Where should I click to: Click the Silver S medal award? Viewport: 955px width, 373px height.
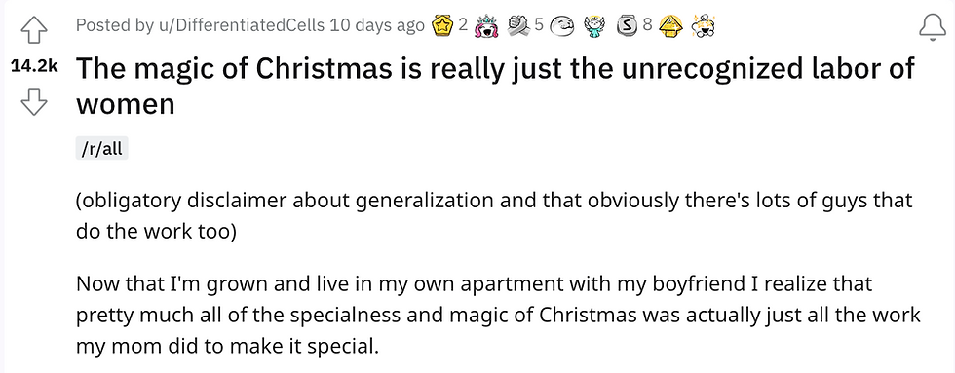(626, 25)
